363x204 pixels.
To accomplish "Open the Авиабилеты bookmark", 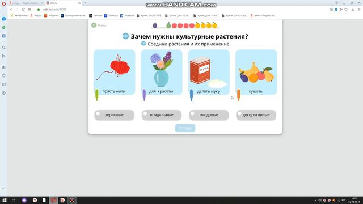I will coord(19,16).
